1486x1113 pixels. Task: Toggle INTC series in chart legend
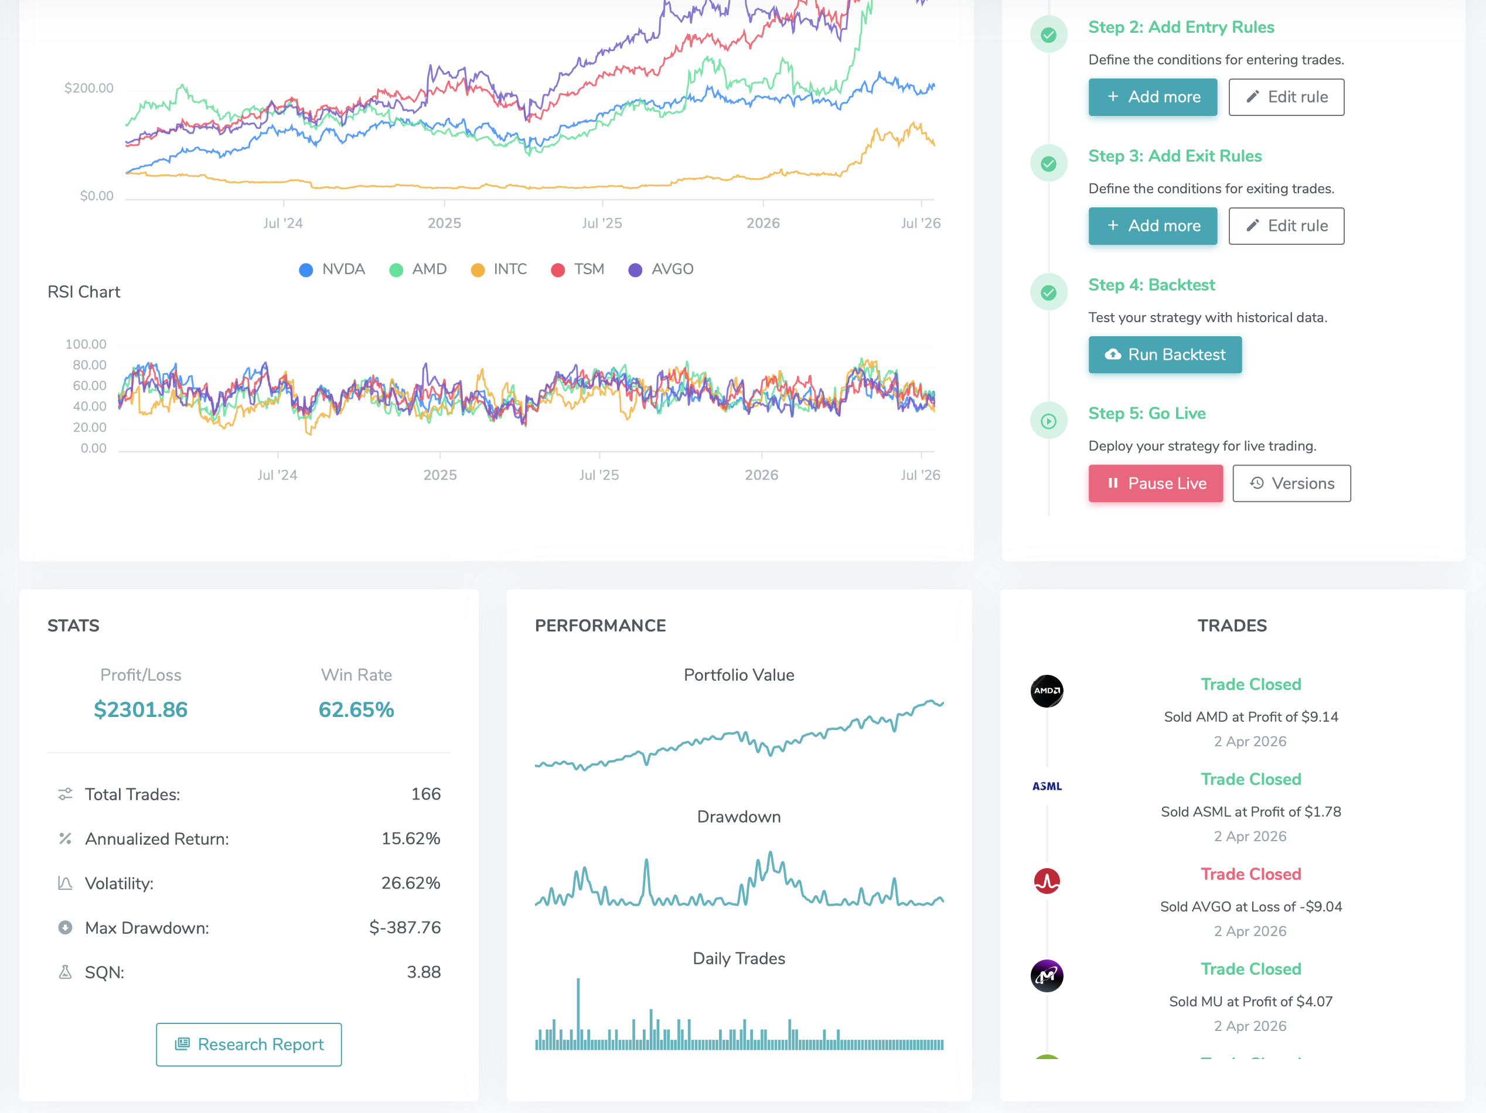(499, 269)
